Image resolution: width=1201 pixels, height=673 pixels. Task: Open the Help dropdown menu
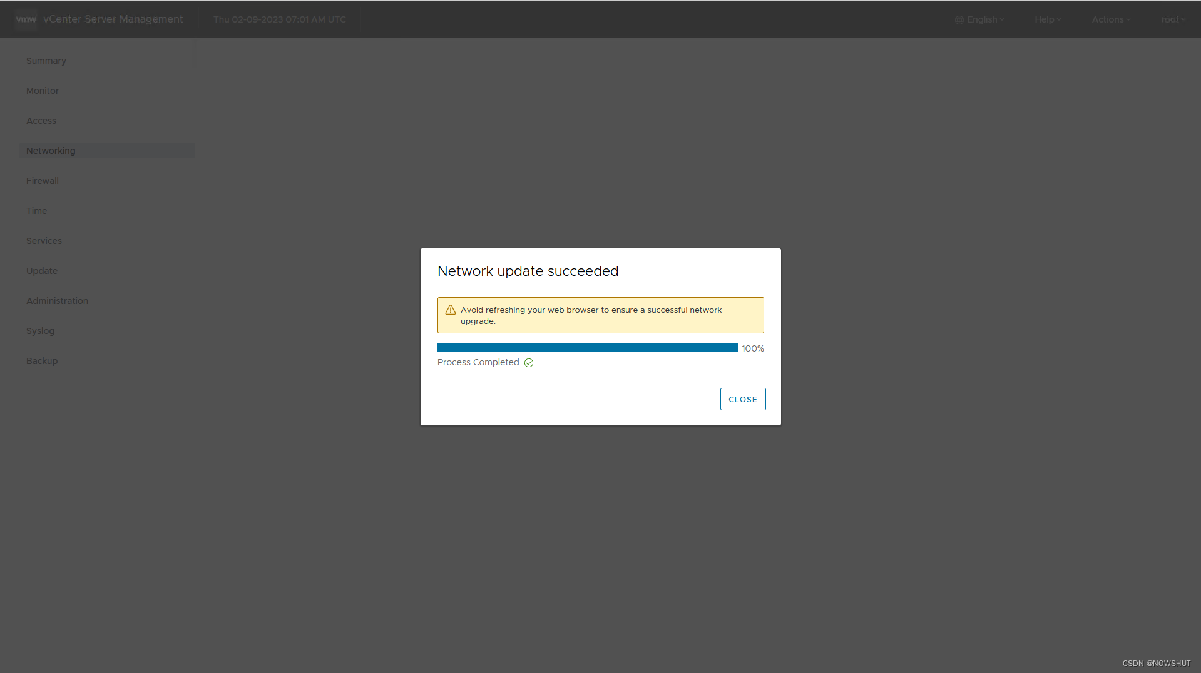[x=1048, y=19]
